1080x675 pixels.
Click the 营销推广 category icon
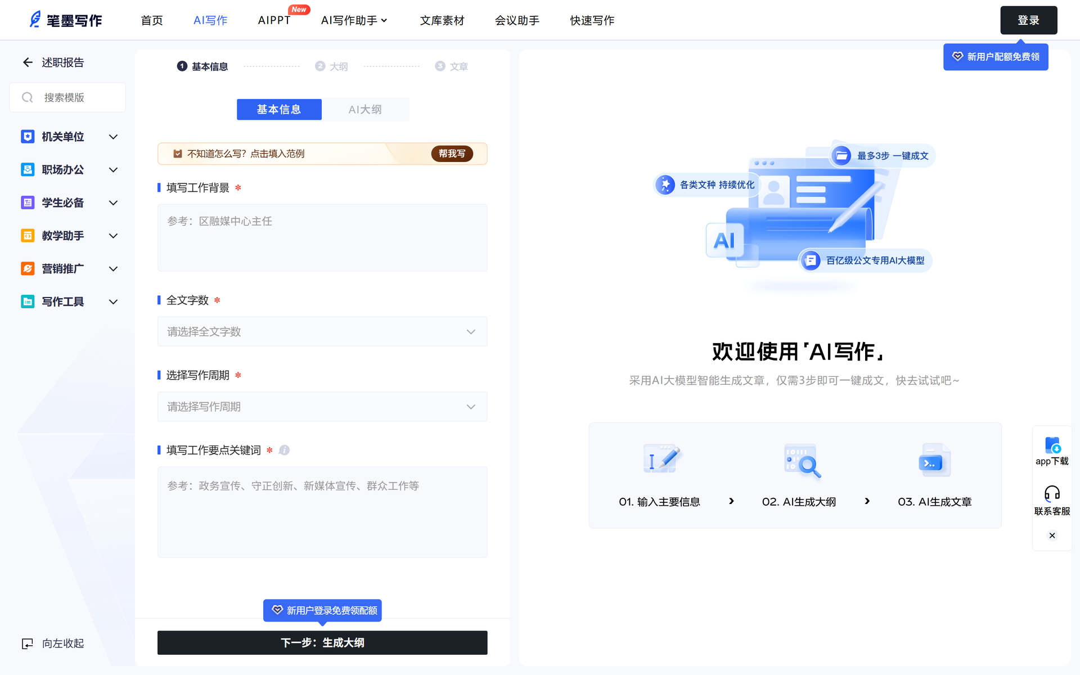point(28,269)
